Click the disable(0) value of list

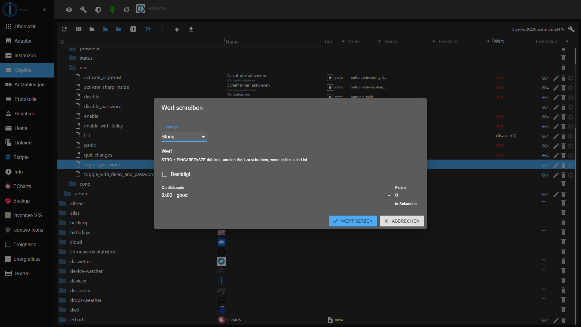506,136
